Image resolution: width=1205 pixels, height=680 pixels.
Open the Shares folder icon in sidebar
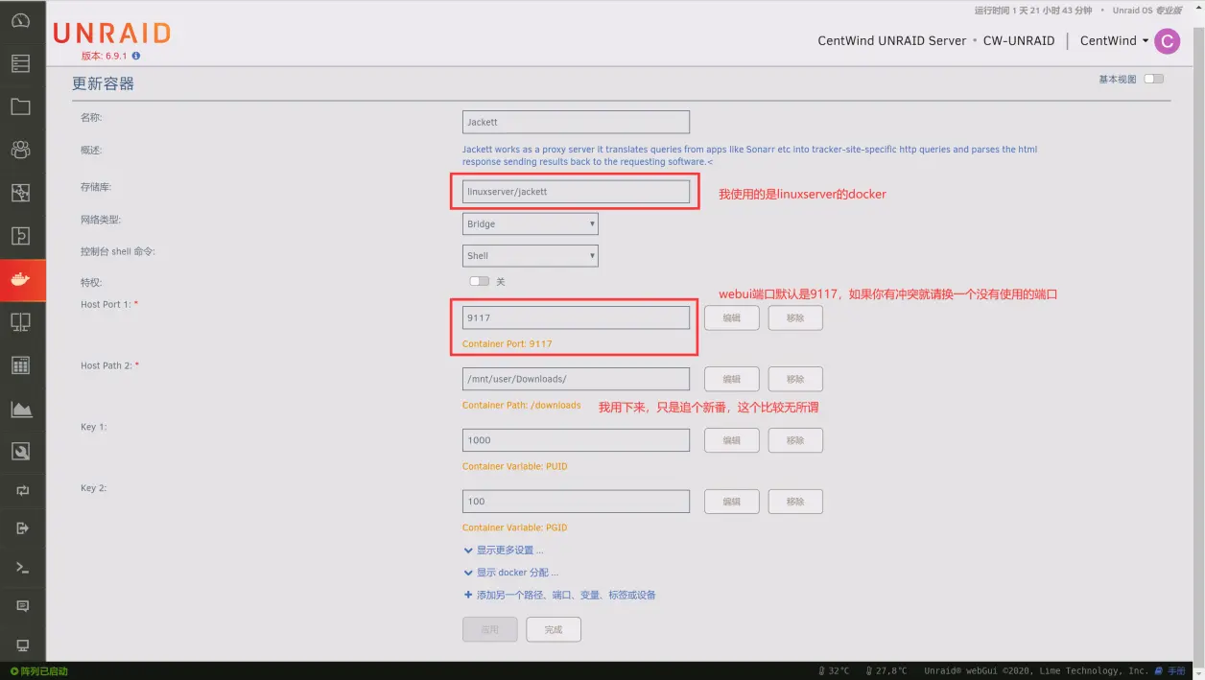click(21, 106)
